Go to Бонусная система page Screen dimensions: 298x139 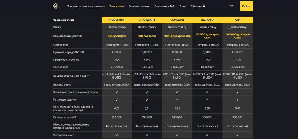point(139,6)
